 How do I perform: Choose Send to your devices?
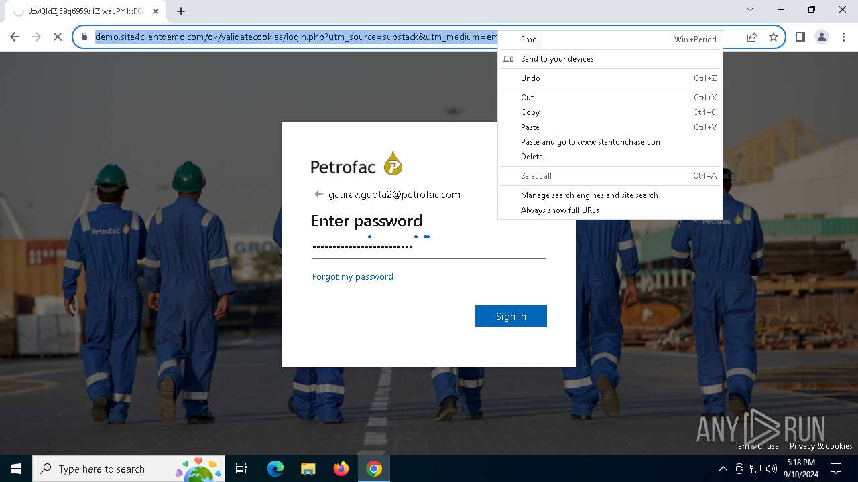(x=610, y=59)
